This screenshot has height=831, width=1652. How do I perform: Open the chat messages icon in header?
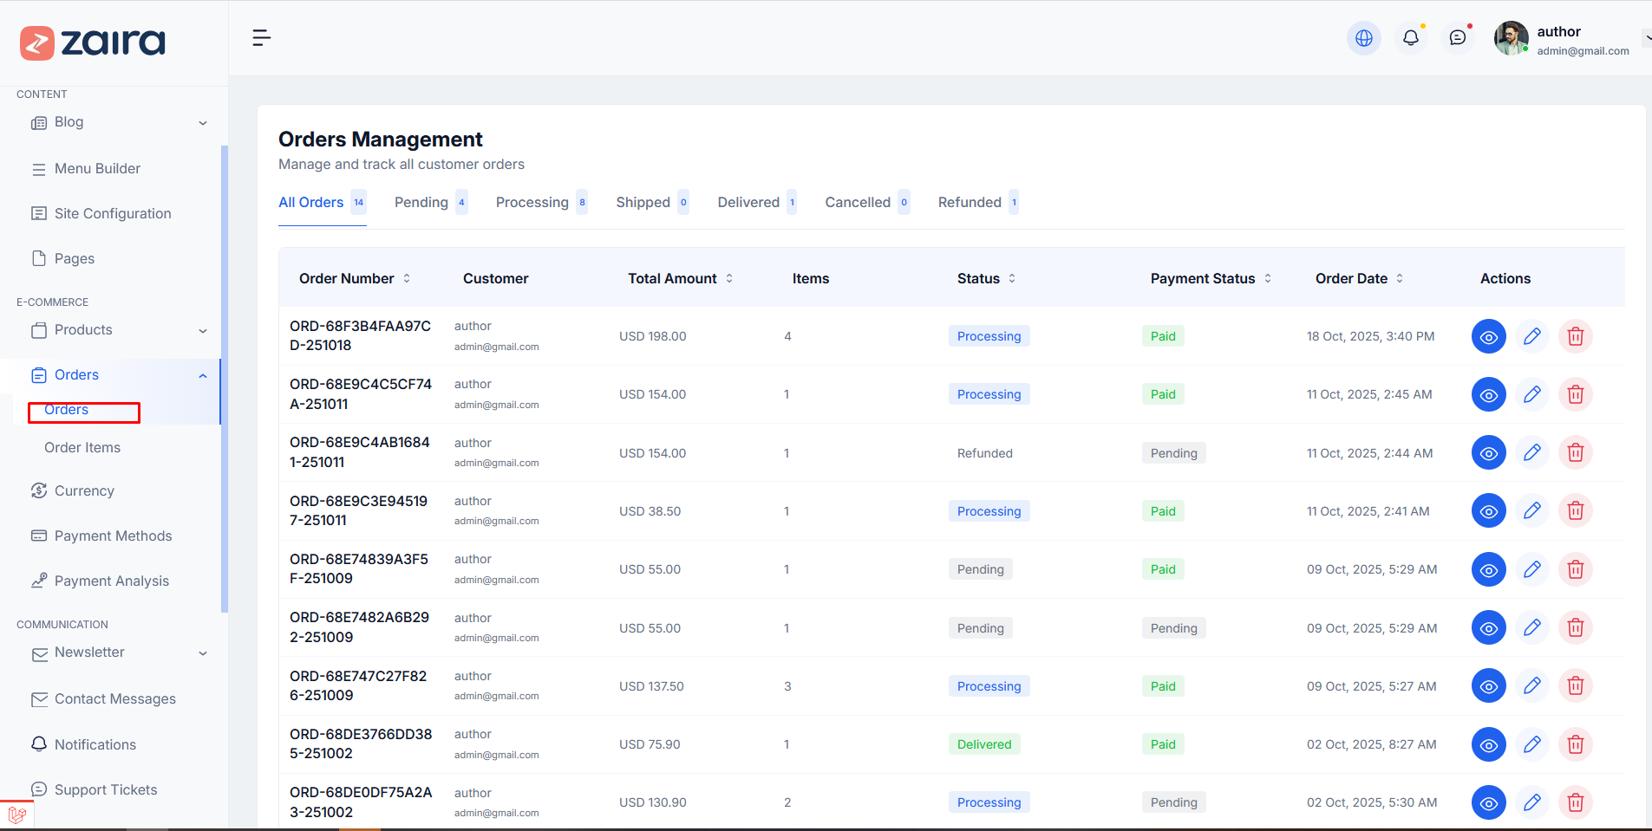(1458, 38)
